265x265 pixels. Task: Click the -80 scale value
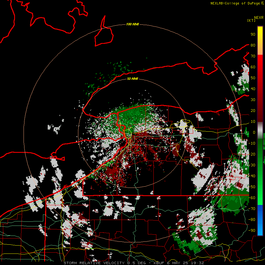tap(252, 220)
